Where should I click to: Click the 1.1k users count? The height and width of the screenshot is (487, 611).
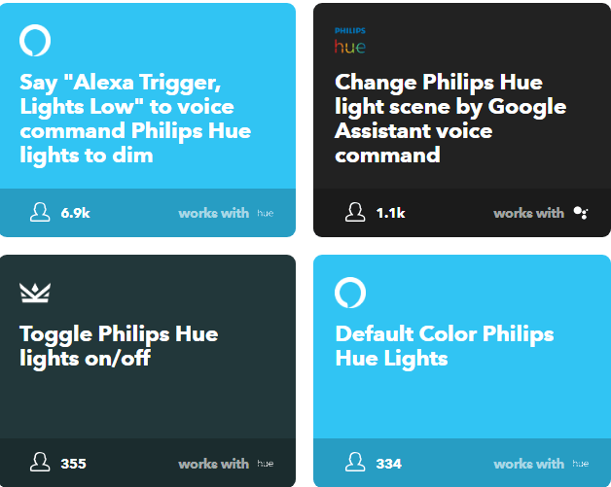390,213
